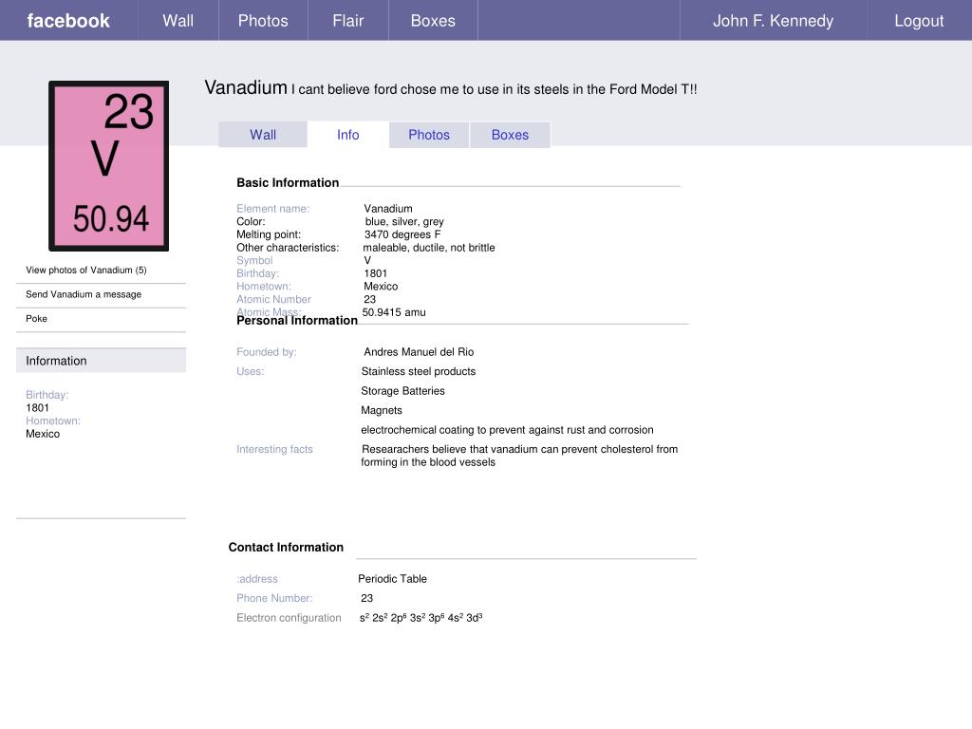The image size is (972, 729).
Task: Click the Interesting facts label
Action: click(x=274, y=449)
